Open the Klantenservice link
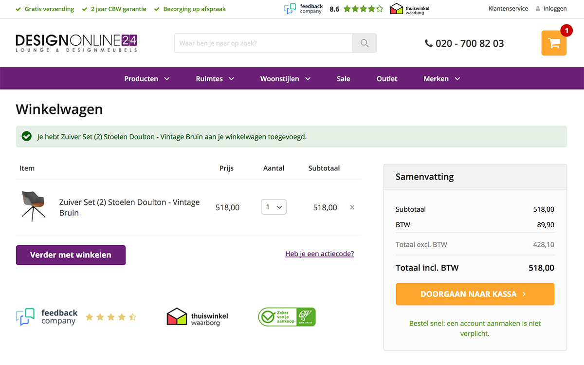Image resolution: width=584 pixels, height=365 pixels. pyautogui.click(x=508, y=9)
